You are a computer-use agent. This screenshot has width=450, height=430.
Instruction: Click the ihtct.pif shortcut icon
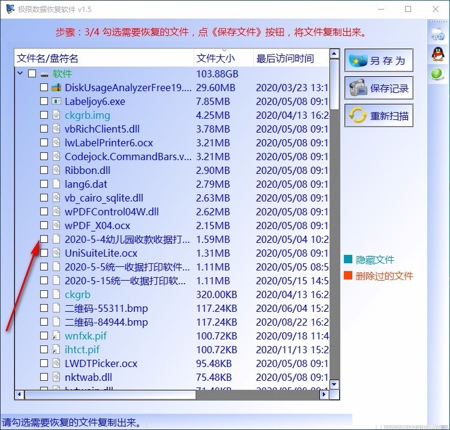56,349
